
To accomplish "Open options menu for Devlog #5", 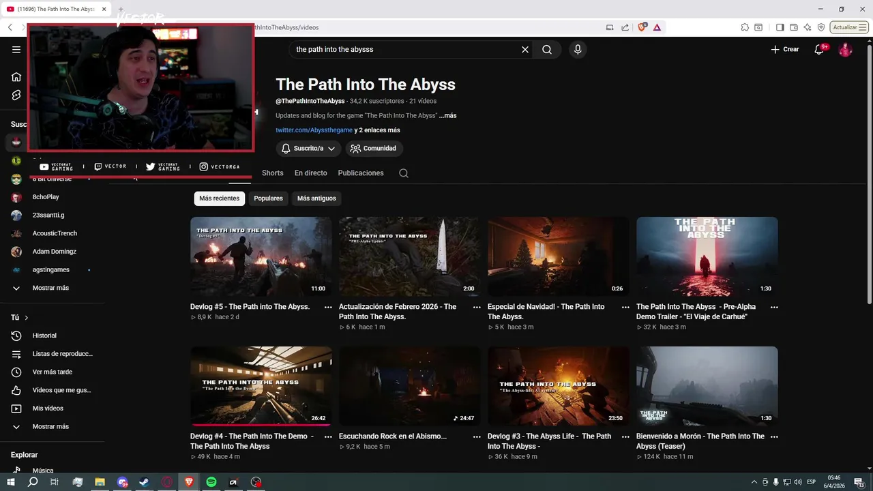I will tap(328, 308).
